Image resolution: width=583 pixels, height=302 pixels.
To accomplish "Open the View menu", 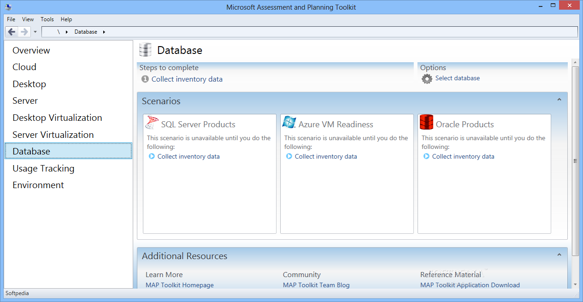I will tap(28, 19).
